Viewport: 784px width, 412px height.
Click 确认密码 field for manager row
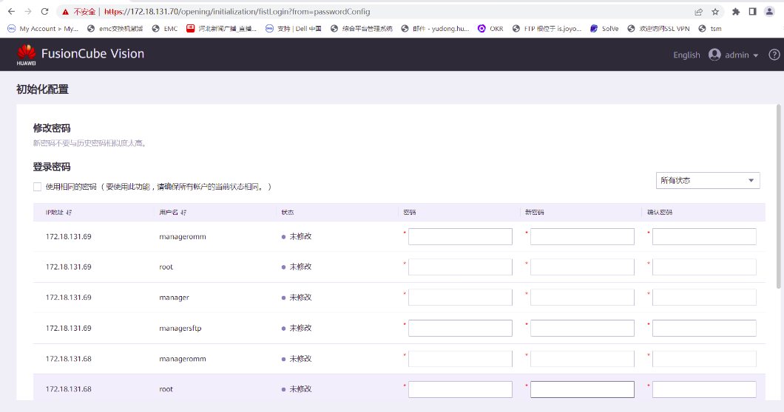click(x=704, y=298)
